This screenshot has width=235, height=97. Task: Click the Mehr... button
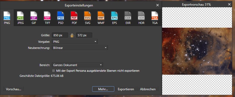pos(103,89)
